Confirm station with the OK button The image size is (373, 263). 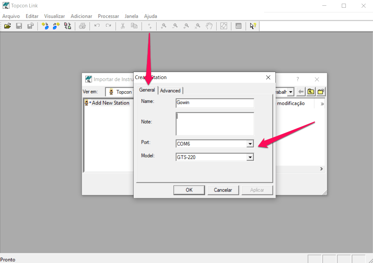(x=189, y=190)
